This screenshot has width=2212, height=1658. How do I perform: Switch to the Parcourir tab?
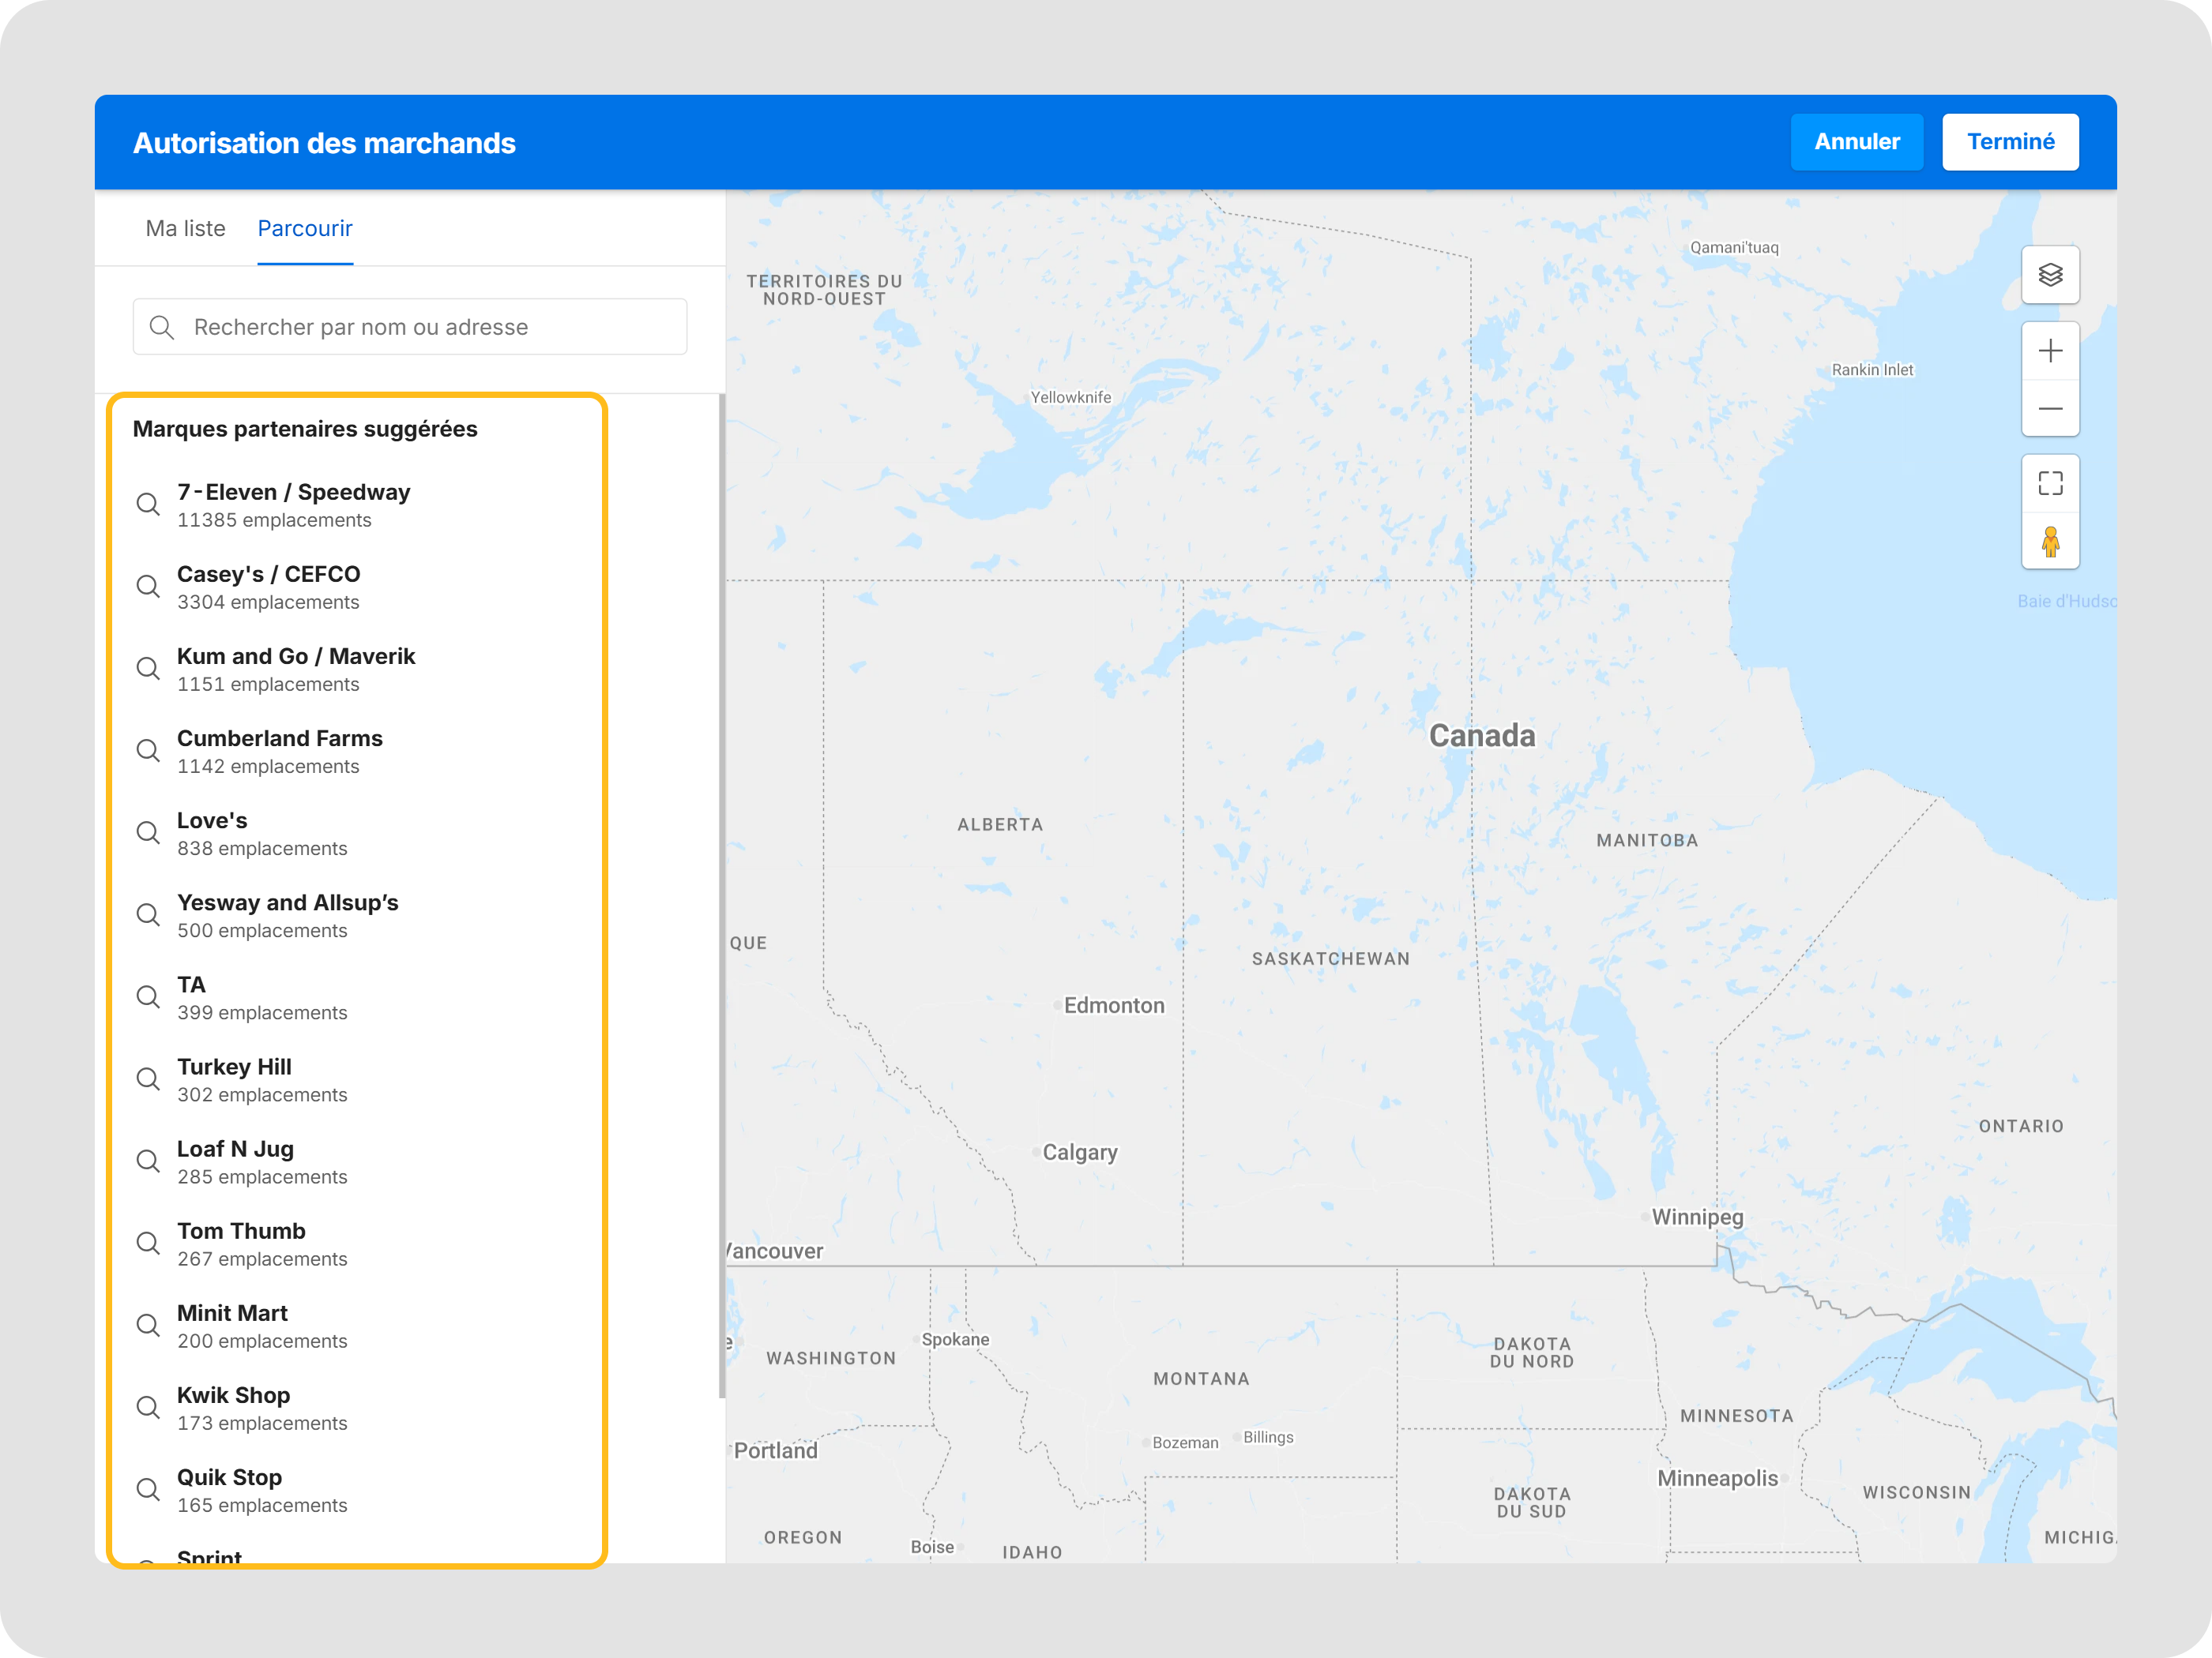tap(305, 229)
